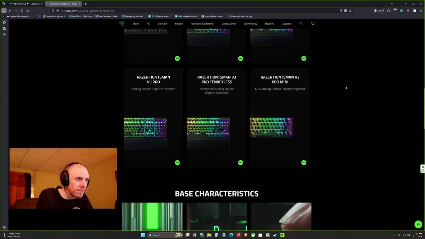Open the FedWatch - CME Group bookmark

tap(81, 16)
